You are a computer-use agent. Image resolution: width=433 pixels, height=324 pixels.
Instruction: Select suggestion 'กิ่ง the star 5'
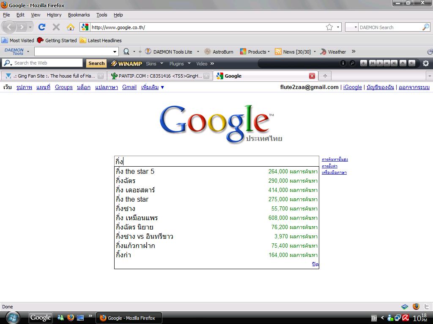point(216,171)
